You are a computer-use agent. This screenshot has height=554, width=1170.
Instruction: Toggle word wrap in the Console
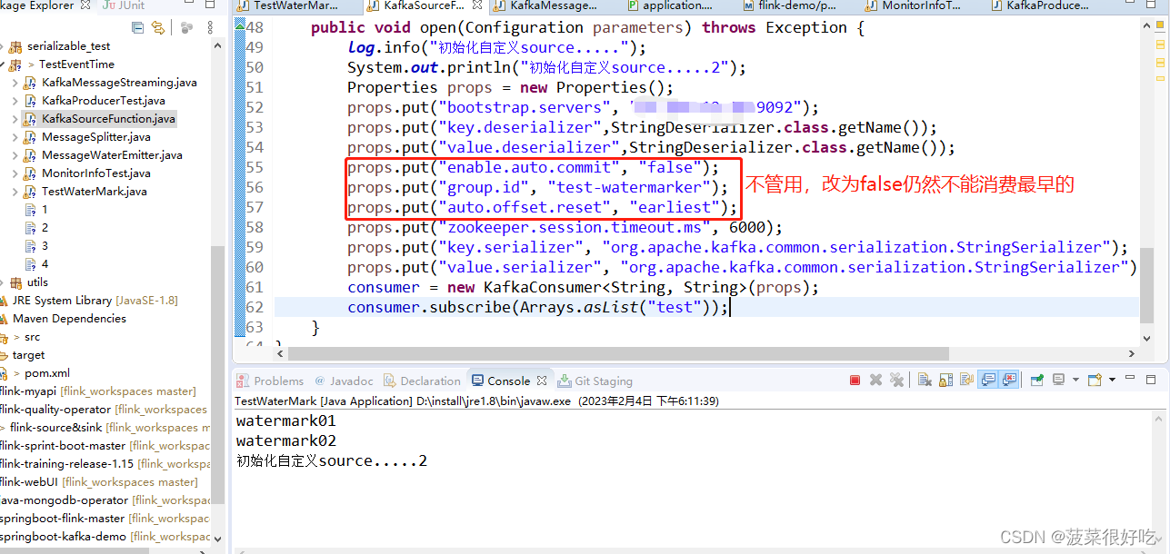pyautogui.click(x=965, y=380)
